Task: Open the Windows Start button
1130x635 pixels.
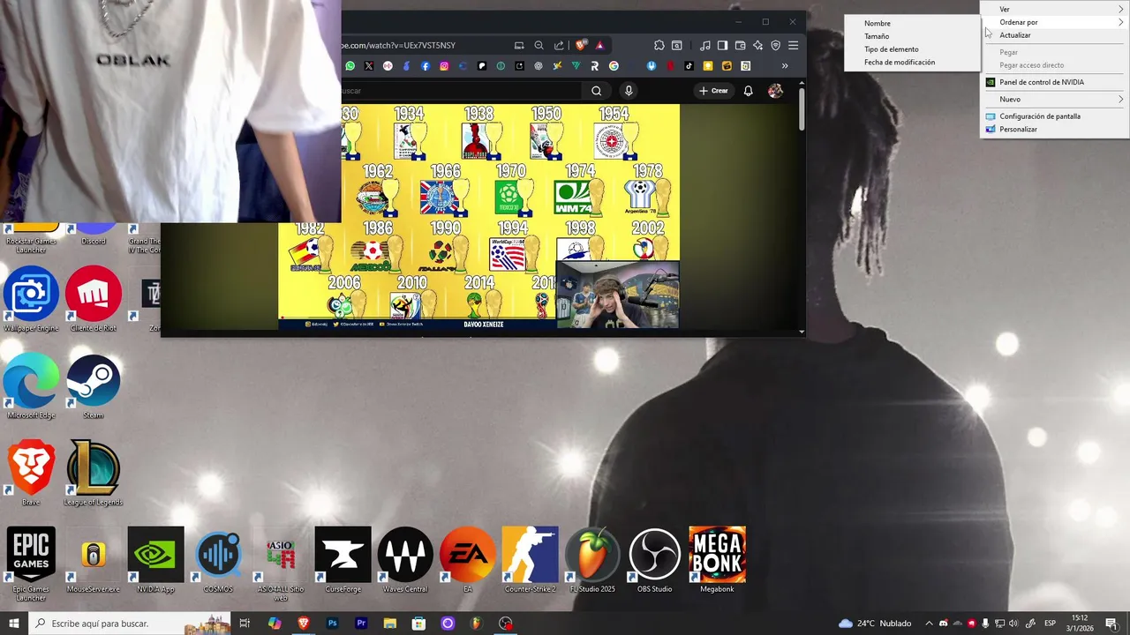Action: [14, 624]
